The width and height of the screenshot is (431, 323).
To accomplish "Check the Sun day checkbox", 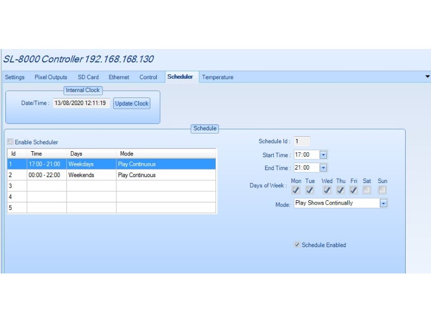I will coord(382,190).
